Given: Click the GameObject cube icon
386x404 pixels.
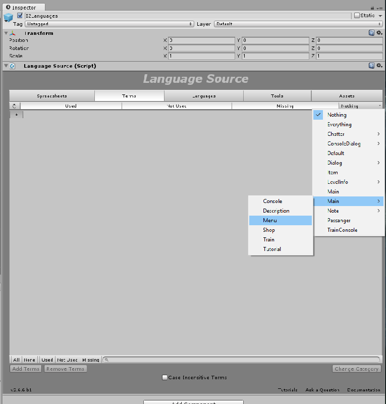Looking at the screenshot, I should pos(8,18).
